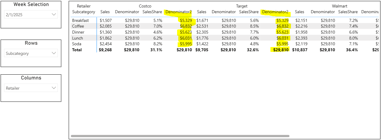Click Costco Soda sales value $2,454

105,44
